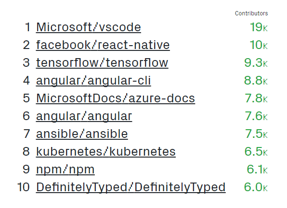This screenshot has height=208, width=287.
Task: Click the 7.6K contributors value
Action: (x=256, y=116)
